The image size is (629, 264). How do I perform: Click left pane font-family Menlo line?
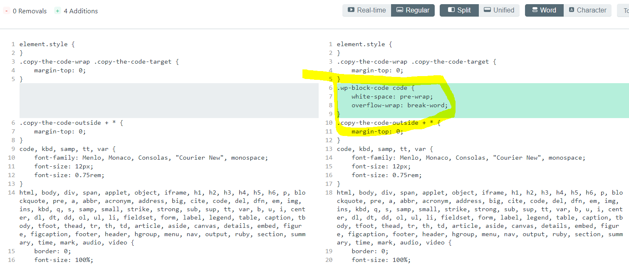[151, 158]
